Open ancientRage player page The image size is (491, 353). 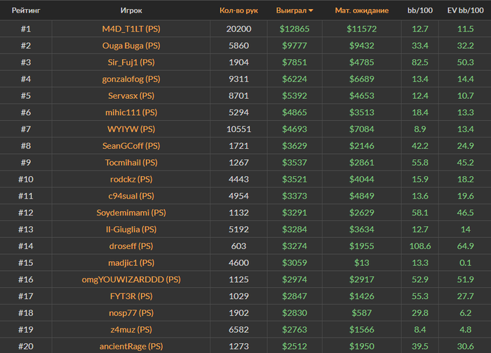coord(131,346)
